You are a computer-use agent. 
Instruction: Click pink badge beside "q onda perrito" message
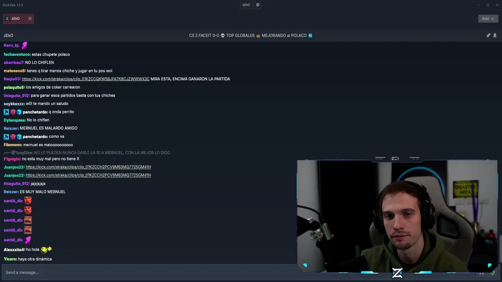click(13, 112)
